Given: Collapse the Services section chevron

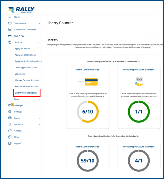Looking at the screenshot, I should click(x=39, y=42).
